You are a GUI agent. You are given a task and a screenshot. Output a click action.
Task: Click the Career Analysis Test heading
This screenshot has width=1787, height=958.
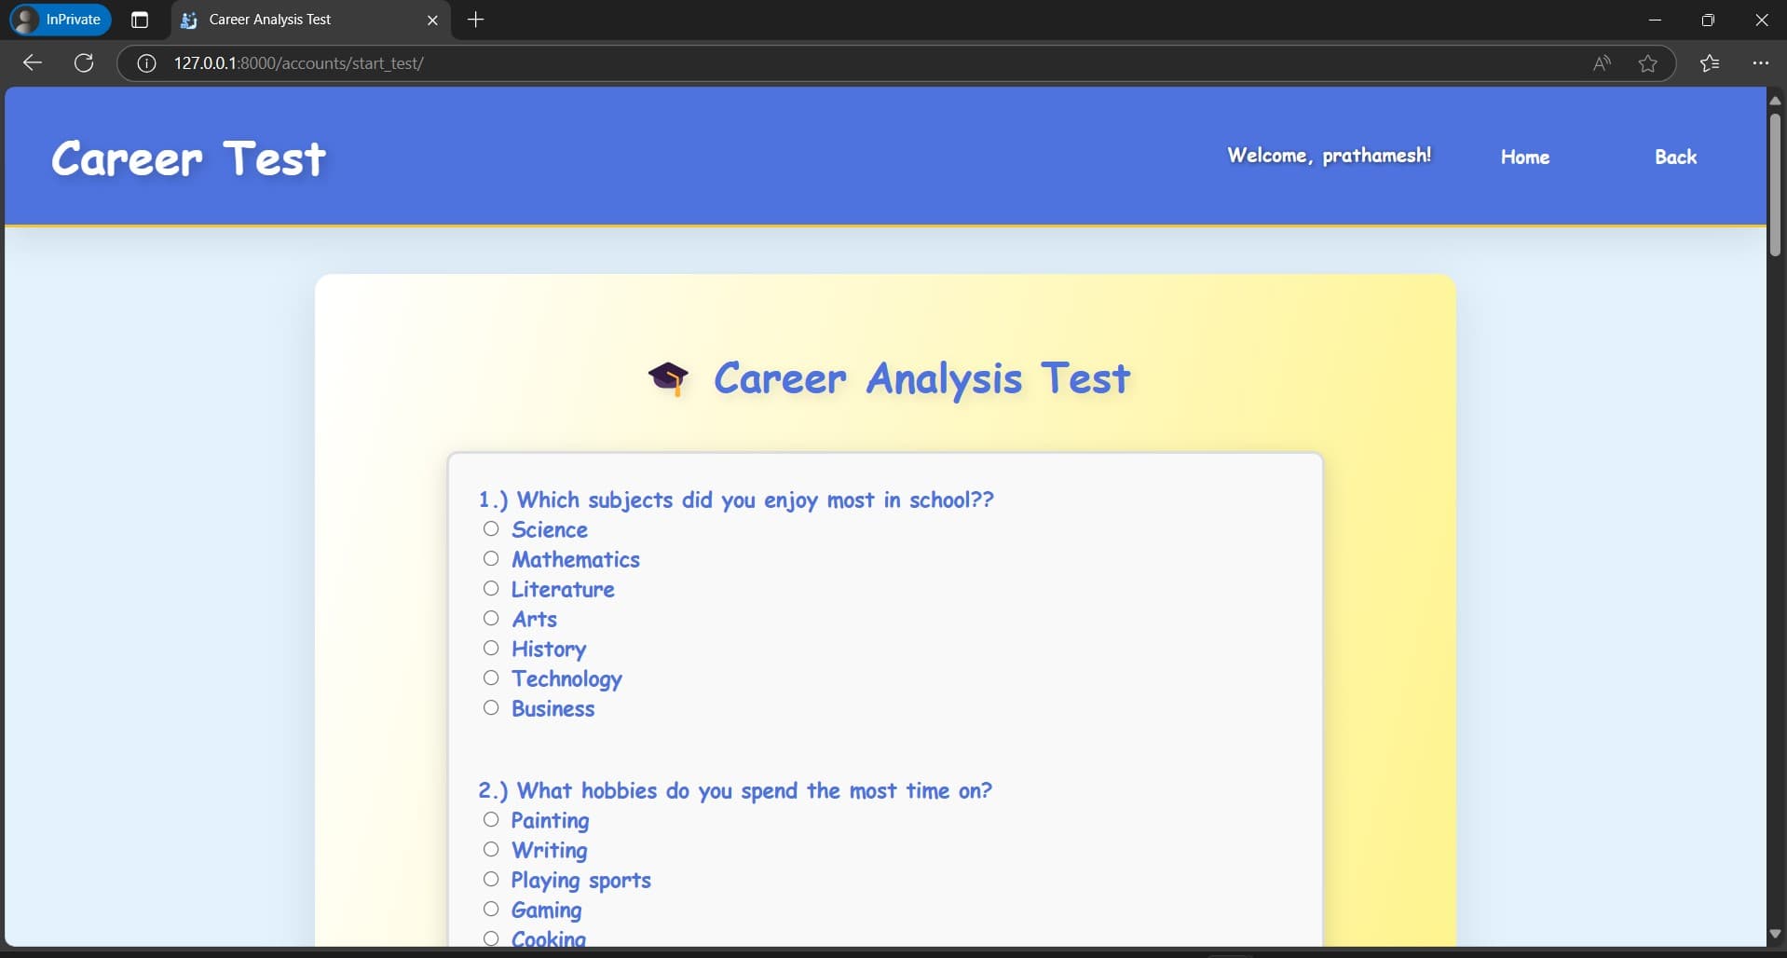coord(921,379)
